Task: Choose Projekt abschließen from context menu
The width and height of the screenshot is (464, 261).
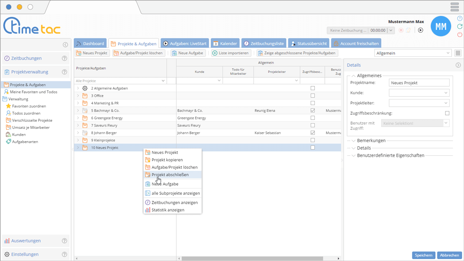Action: tap(170, 175)
